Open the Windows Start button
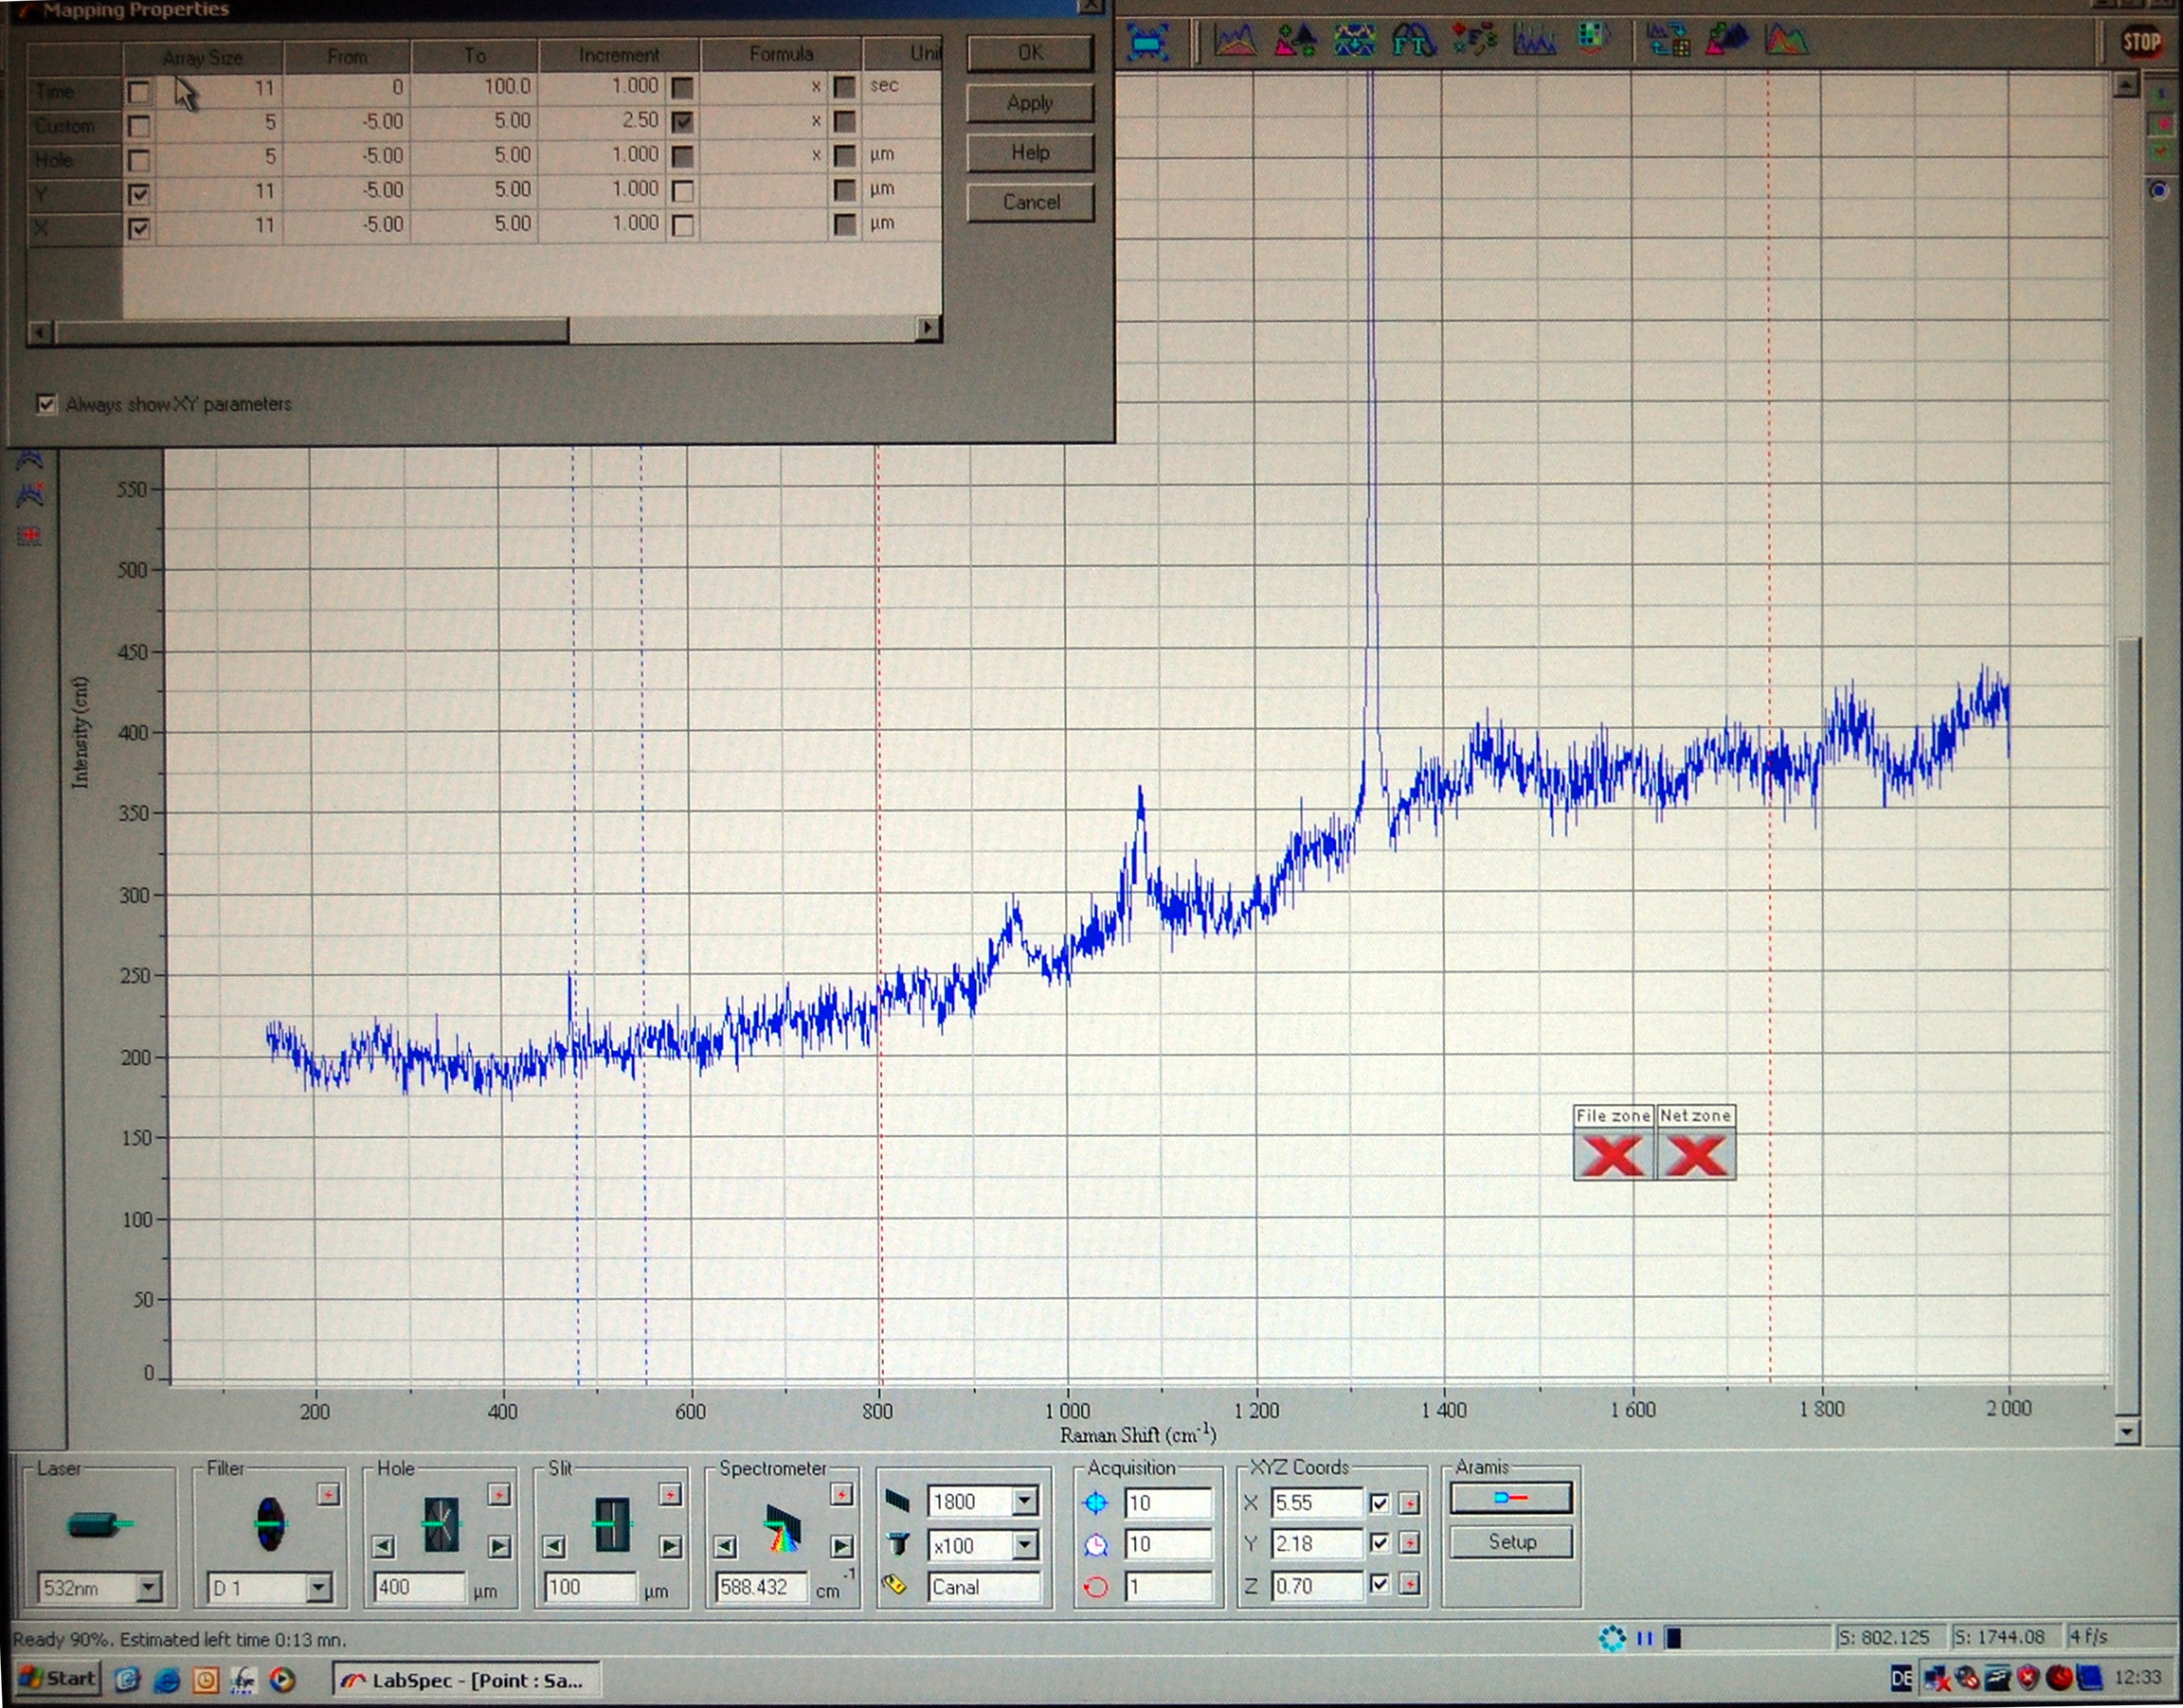 coord(58,1678)
